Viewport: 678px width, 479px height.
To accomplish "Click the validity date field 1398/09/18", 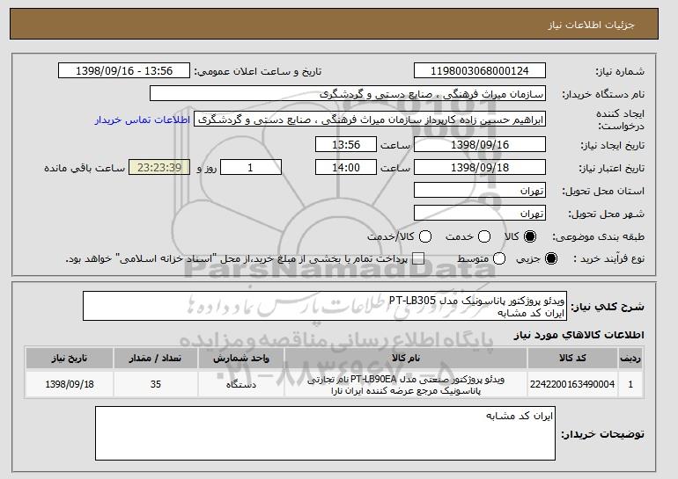I will (x=480, y=168).
